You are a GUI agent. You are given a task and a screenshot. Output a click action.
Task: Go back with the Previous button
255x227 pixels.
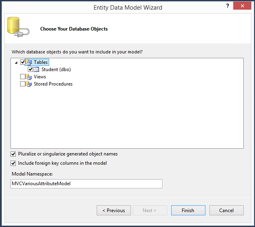(x=114, y=210)
